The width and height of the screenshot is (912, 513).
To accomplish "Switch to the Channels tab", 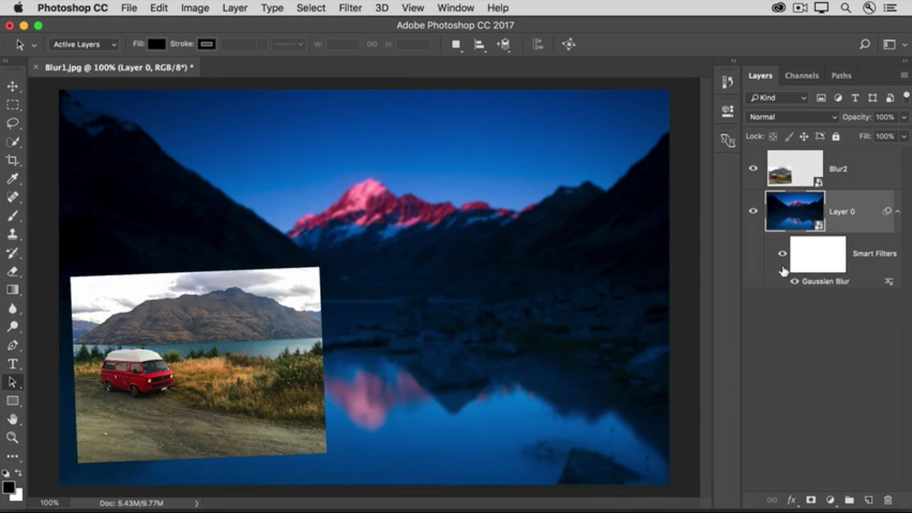I will click(x=802, y=76).
